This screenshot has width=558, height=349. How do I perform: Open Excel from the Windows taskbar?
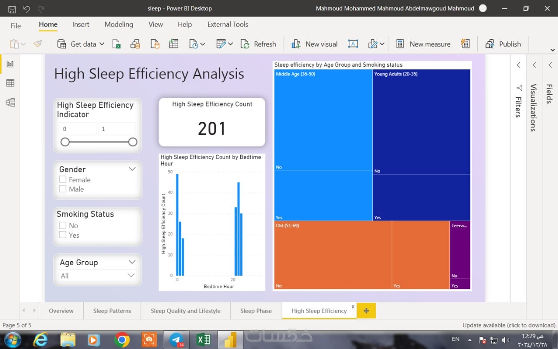tap(204, 339)
